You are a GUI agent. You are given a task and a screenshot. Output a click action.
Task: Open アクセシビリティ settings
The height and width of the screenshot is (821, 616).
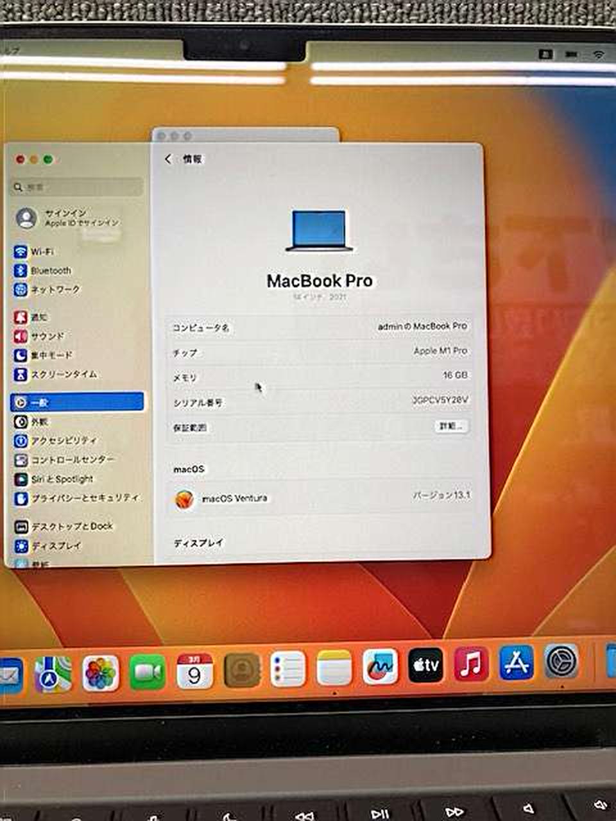point(63,441)
